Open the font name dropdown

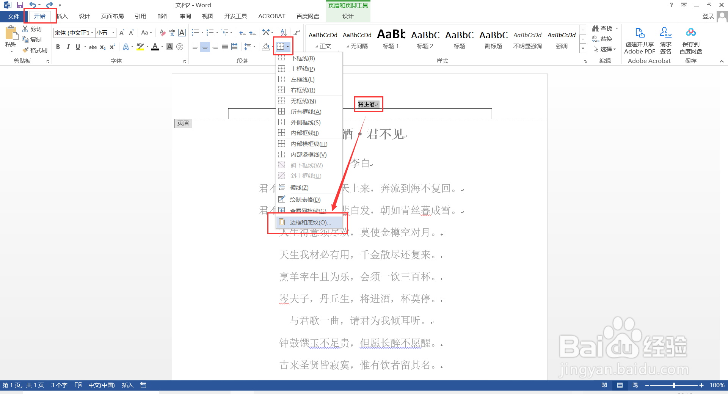click(91, 33)
